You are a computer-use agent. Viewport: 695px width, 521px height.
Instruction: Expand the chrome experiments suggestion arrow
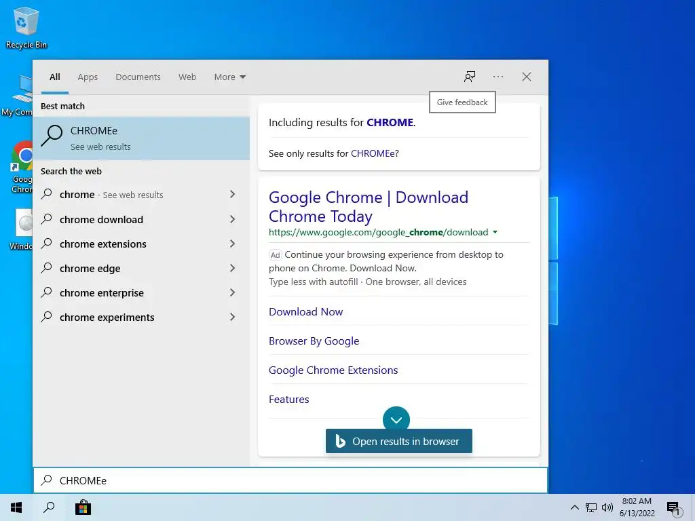pyautogui.click(x=232, y=316)
